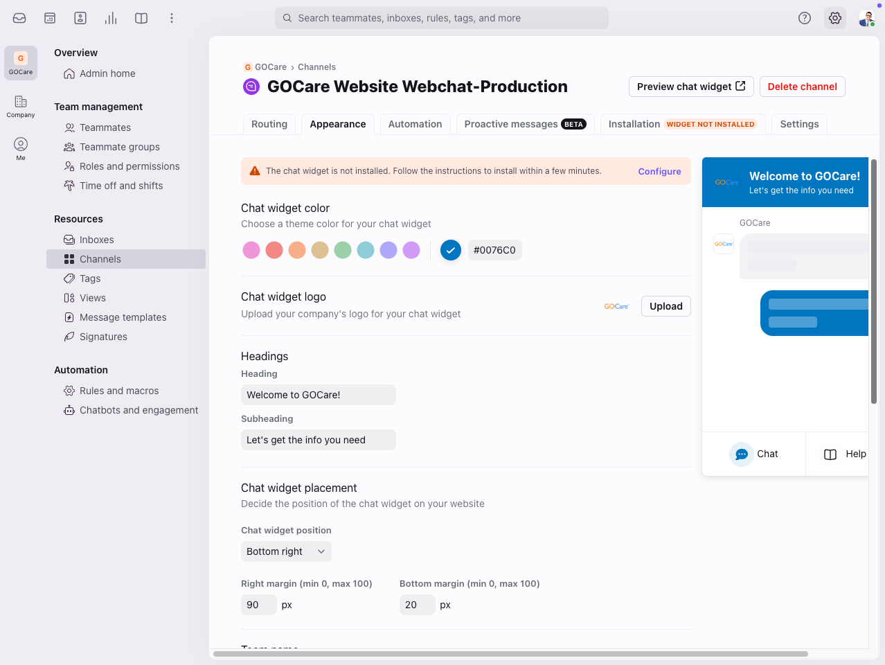Pick the orange color swatch
Image resolution: width=885 pixels, height=665 pixels.
297,250
